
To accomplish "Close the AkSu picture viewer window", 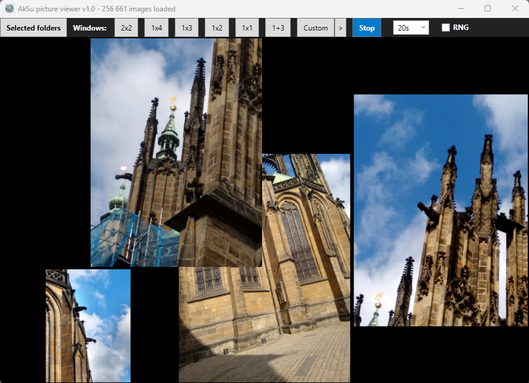I will coord(515,8).
